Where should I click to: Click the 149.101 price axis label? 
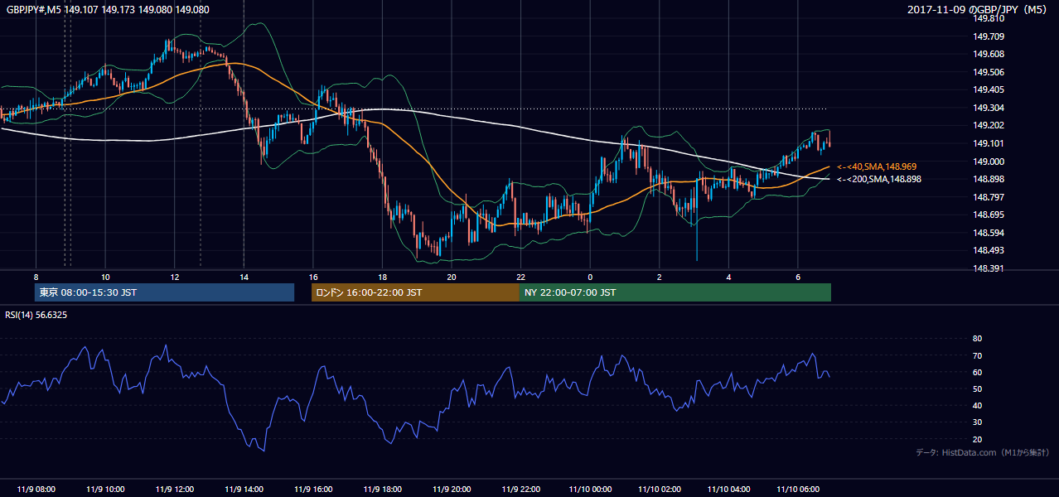point(989,143)
